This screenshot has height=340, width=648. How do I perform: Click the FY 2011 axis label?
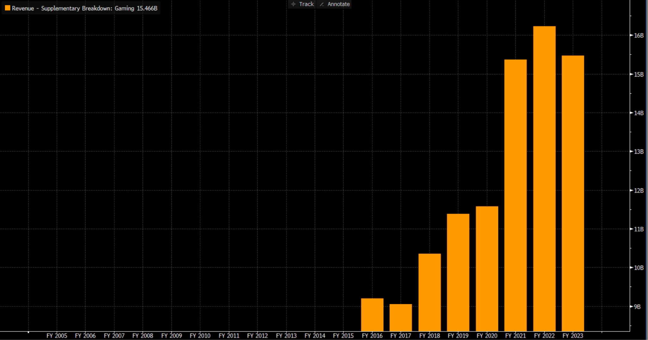(x=229, y=336)
